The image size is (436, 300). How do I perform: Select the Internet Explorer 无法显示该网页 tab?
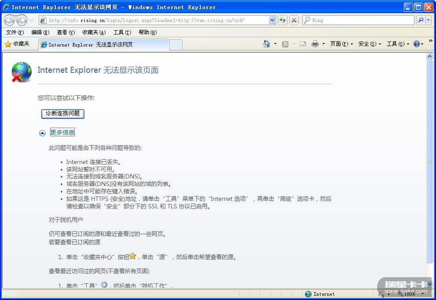[x=104, y=45]
